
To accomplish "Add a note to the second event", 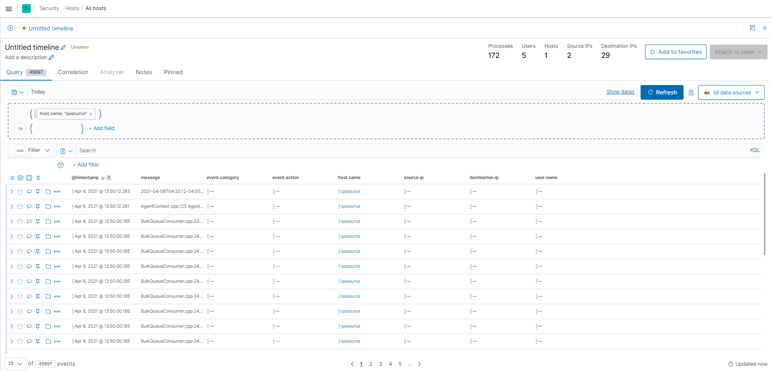I will (x=29, y=206).
